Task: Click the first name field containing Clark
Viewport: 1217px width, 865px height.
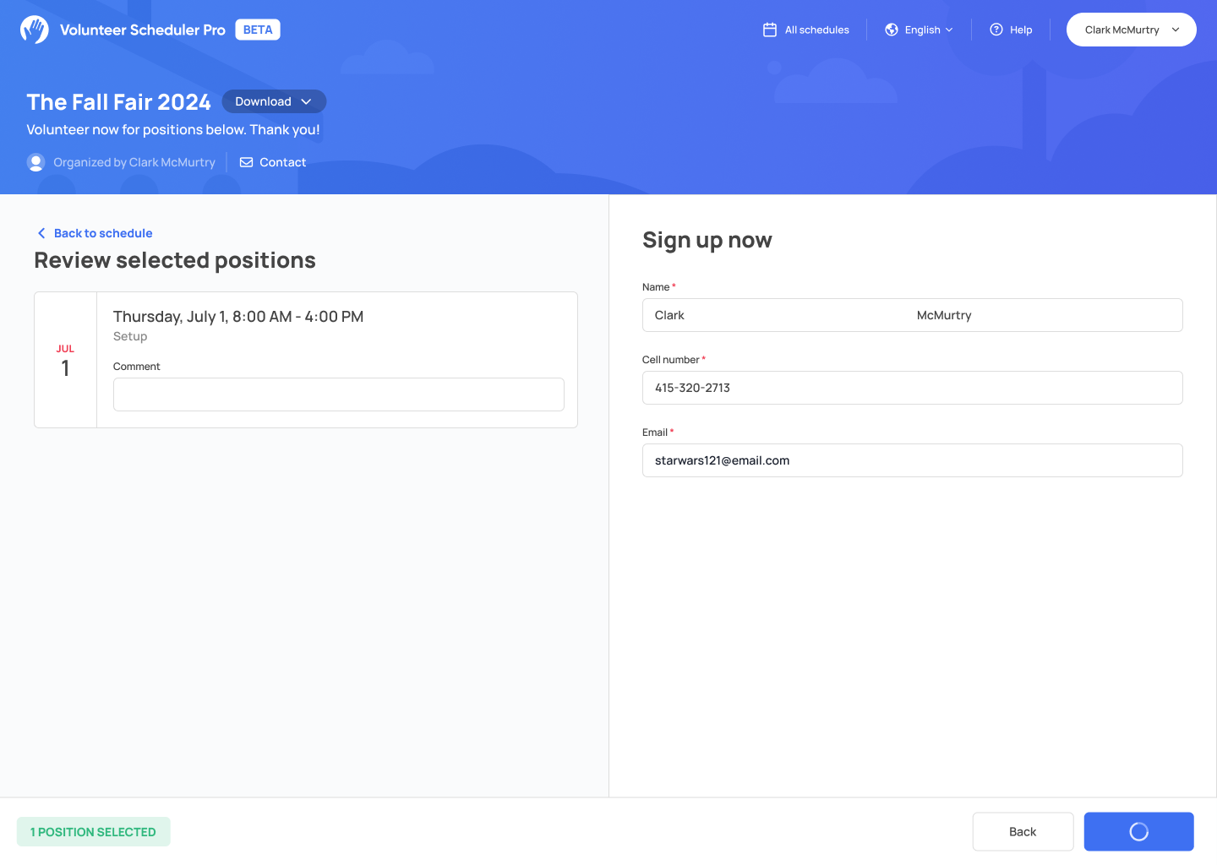Action: click(x=773, y=315)
